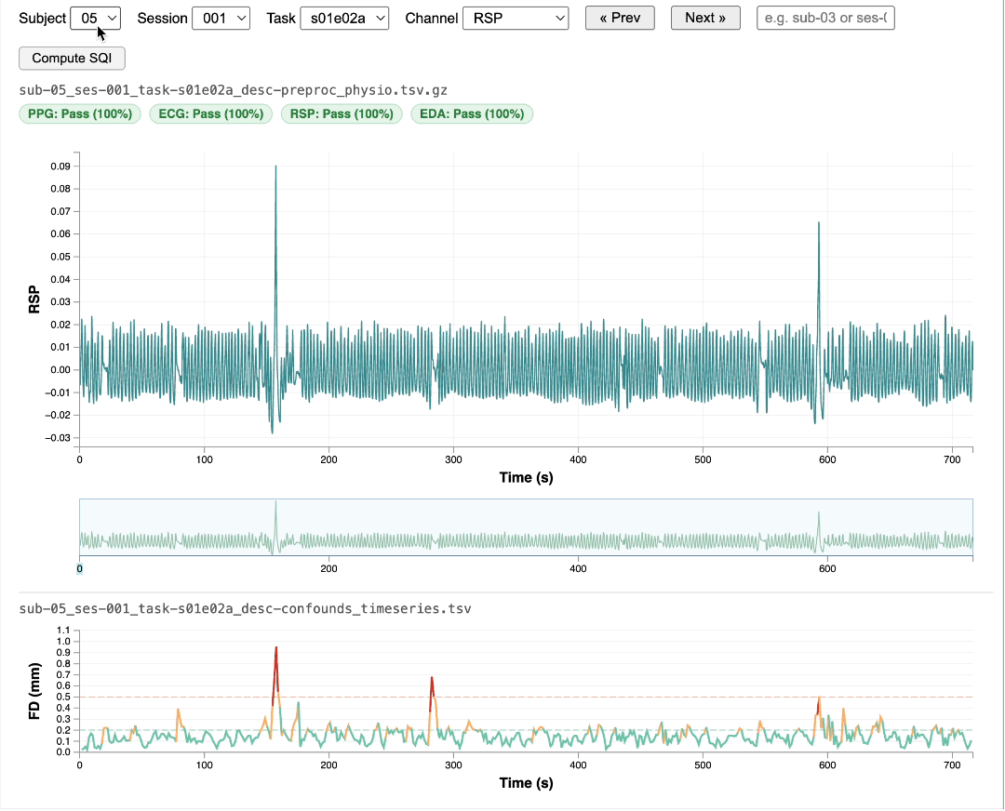Open the Channel dropdown showing RSP
Screen dimensions: 1005x811
516,18
